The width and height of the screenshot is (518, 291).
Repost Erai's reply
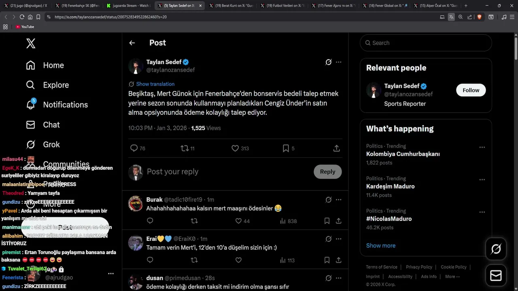[194, 260]
